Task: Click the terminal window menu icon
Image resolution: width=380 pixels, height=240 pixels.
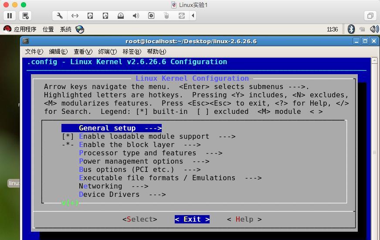Action: pos(25,41)
